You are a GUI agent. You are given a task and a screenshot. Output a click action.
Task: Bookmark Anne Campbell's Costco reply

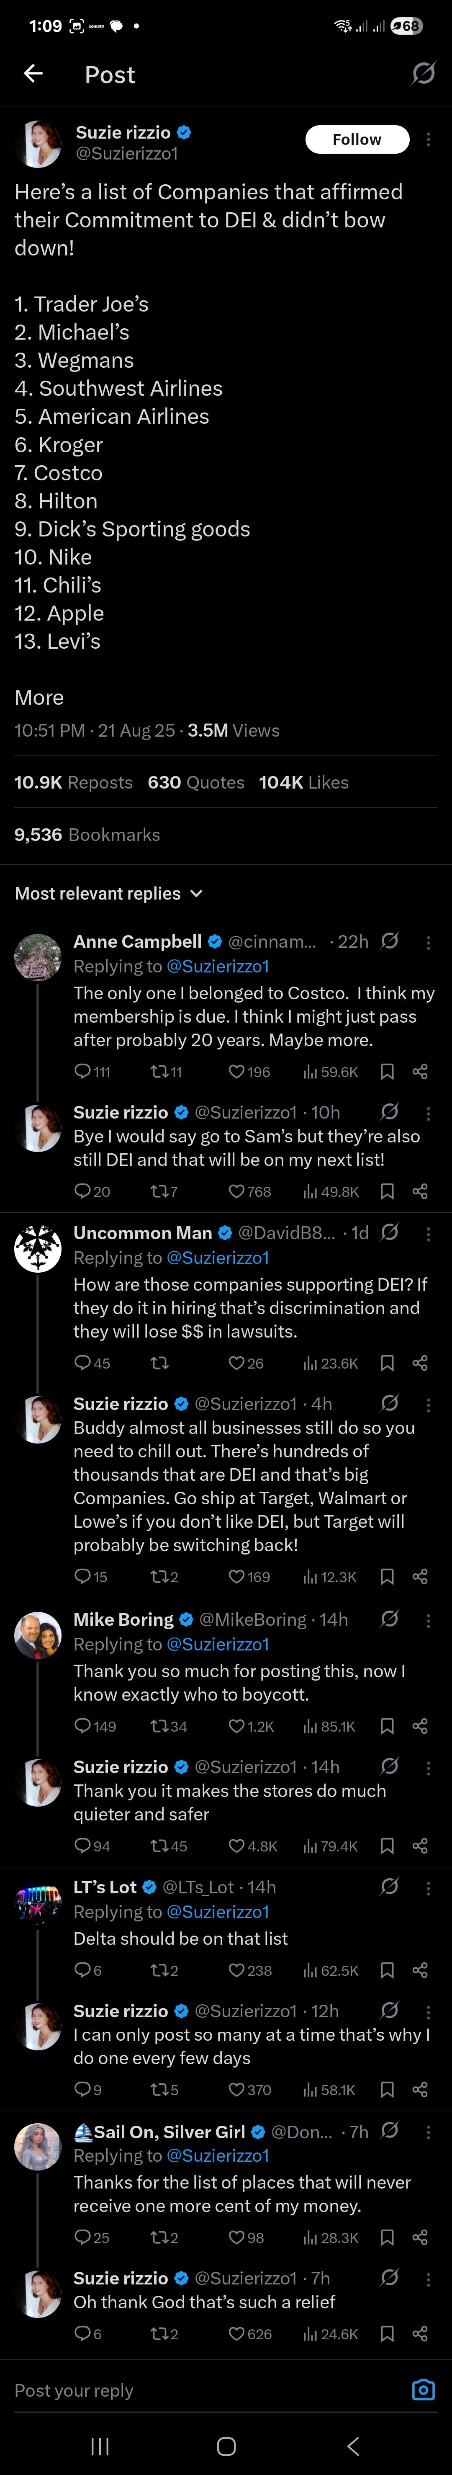point(387,1071)
